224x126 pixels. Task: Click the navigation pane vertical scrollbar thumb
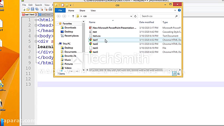click(x=84, y=38)
